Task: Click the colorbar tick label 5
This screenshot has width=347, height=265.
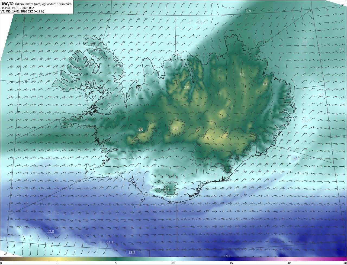Action: tap(116, 263)
